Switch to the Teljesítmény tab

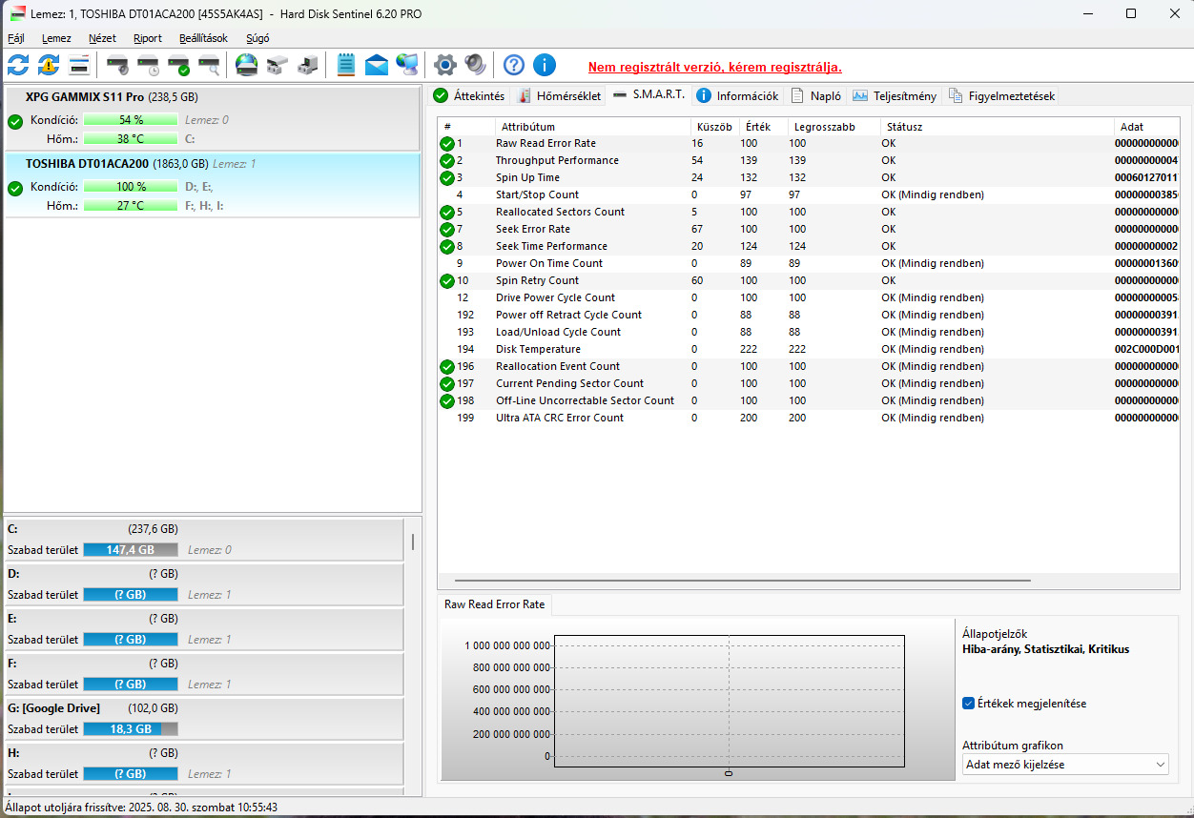point(895,95)
